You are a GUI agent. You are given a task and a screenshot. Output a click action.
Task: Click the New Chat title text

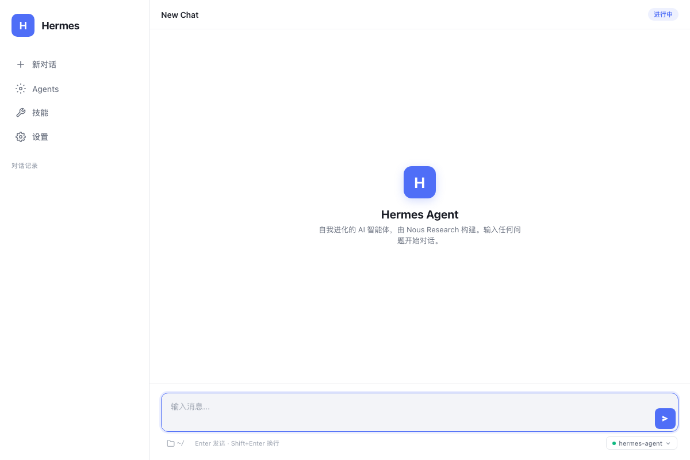click(180, 15)
